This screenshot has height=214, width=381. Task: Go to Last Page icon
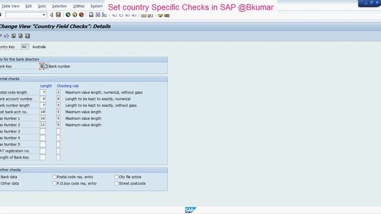pos(134,15)
